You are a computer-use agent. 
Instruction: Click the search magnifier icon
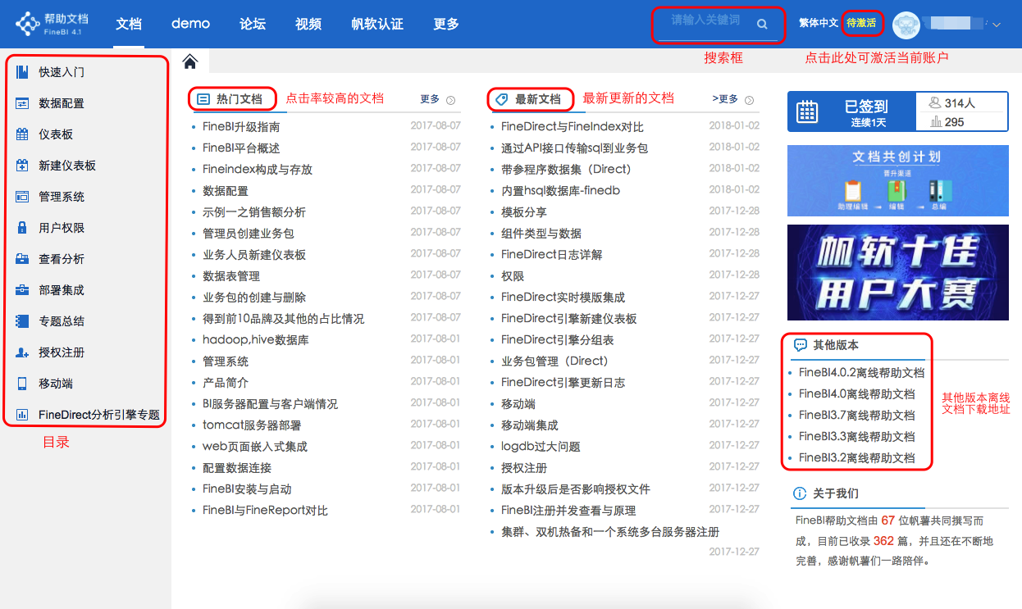[x=762, y=25]
